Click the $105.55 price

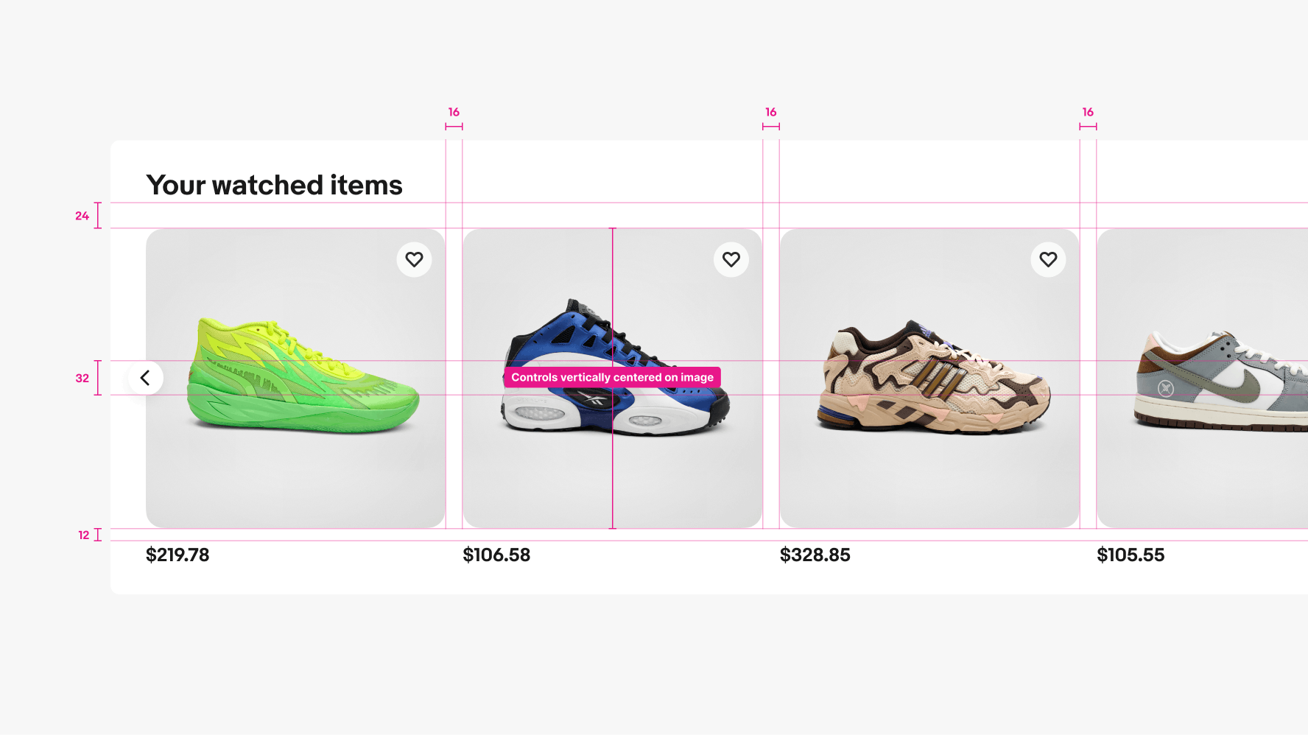tap(1131, 555)
